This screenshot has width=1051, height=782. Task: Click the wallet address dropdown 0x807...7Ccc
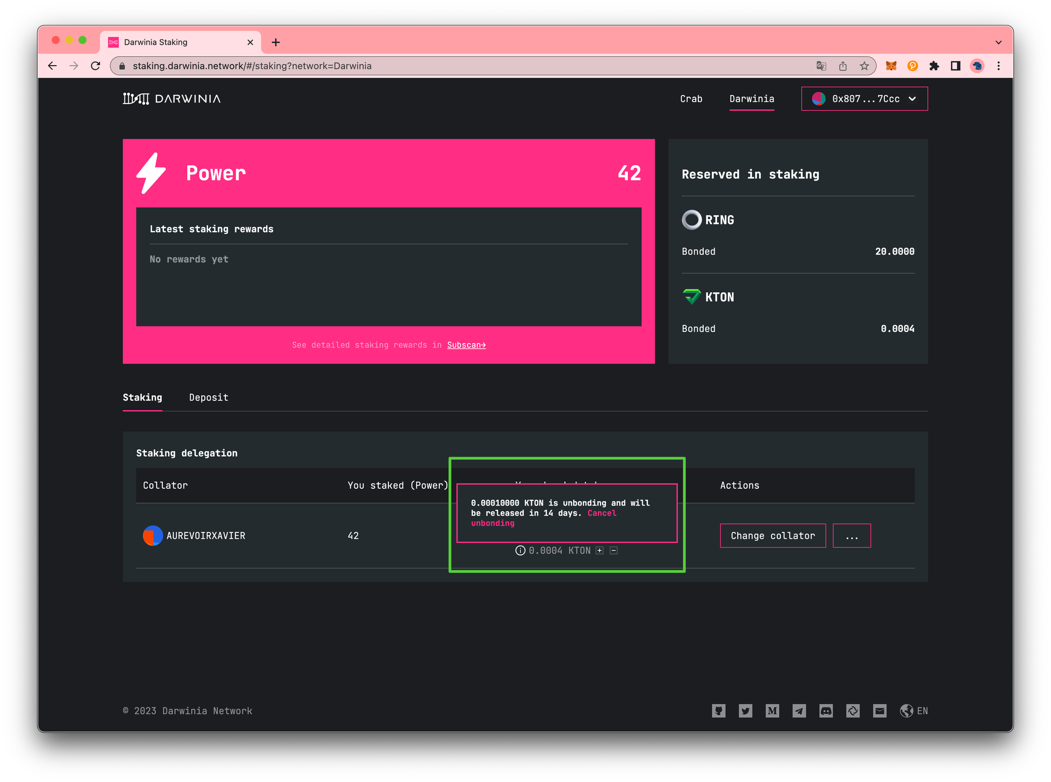(864, 99)
